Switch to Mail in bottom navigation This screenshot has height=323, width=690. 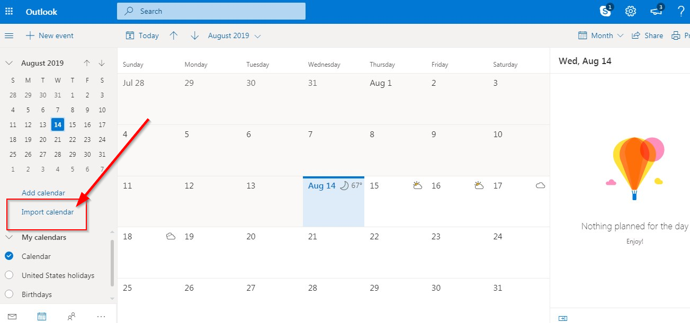(x=12, y=317)
